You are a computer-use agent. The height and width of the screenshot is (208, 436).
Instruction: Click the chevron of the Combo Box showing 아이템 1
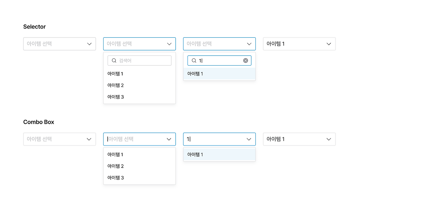point(329,139)
